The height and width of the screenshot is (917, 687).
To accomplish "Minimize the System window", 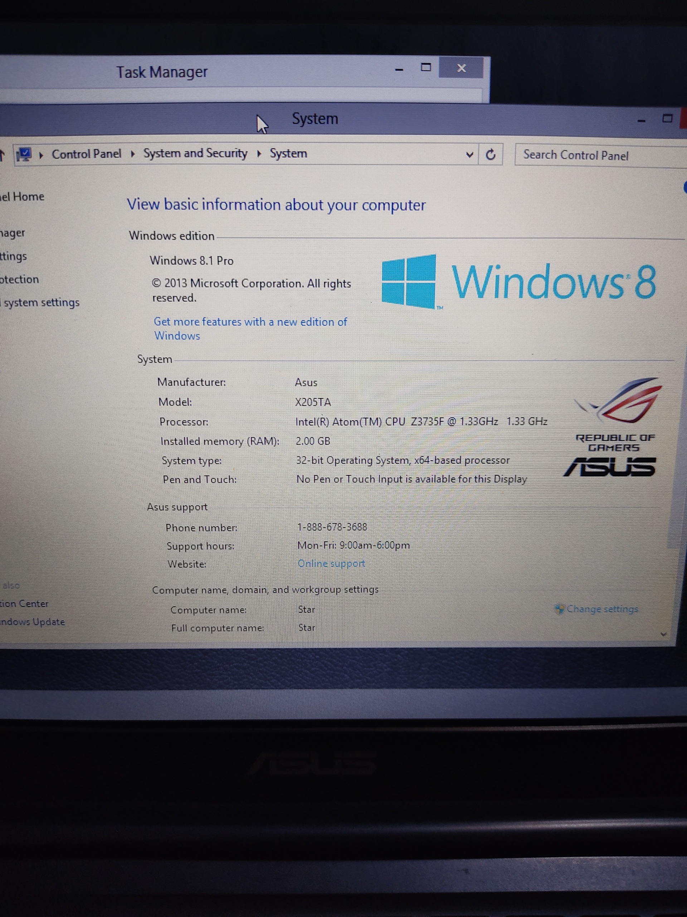I will (x=642, y=120).
